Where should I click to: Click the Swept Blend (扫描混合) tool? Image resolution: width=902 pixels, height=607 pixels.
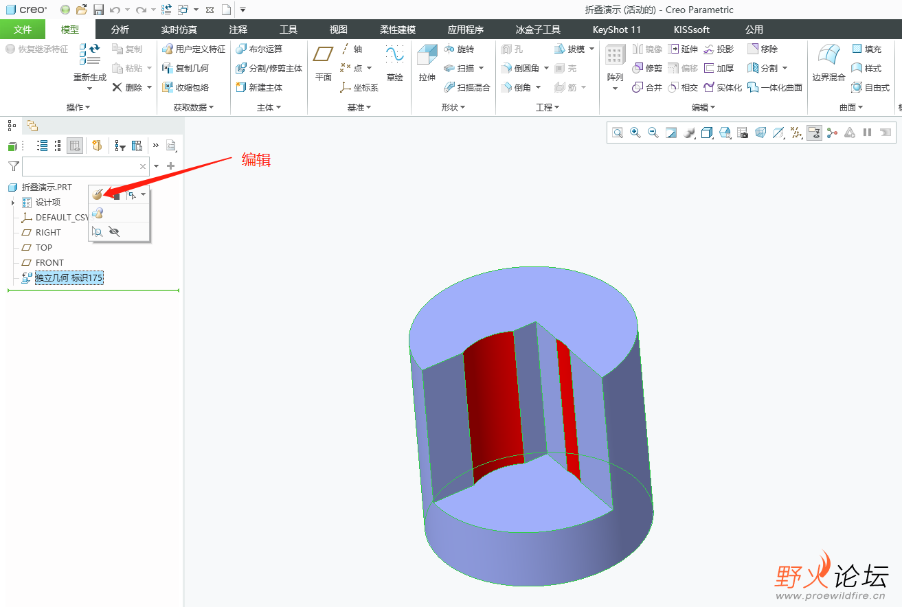(467, 88)
